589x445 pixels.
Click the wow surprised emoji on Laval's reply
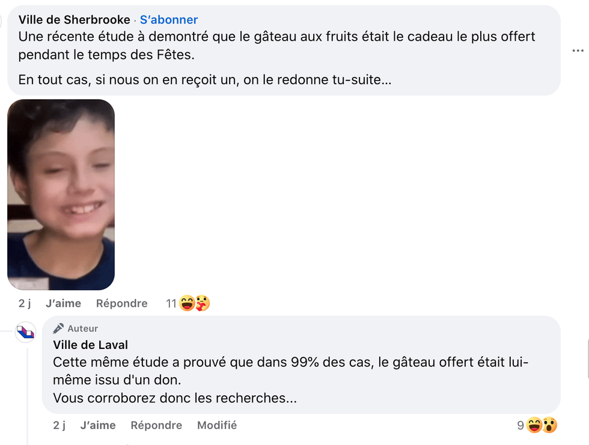coord(549,426)
